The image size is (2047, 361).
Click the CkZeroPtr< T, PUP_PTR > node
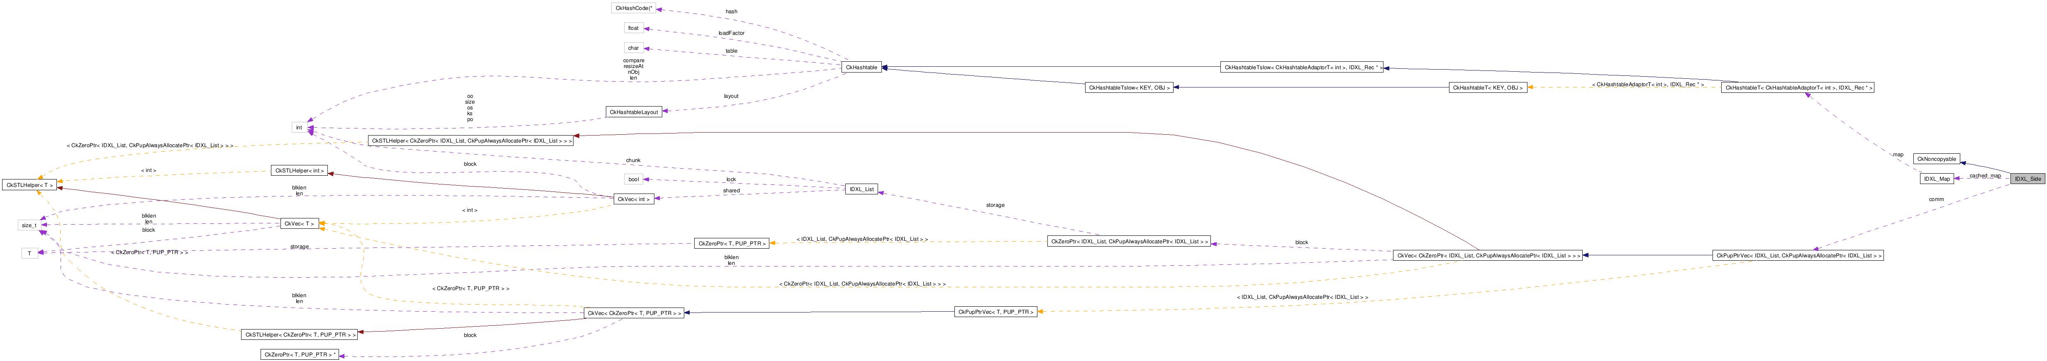coord(731,243)
